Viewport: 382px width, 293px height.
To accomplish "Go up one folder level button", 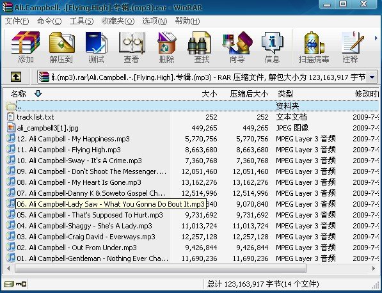I will point(16,77).
